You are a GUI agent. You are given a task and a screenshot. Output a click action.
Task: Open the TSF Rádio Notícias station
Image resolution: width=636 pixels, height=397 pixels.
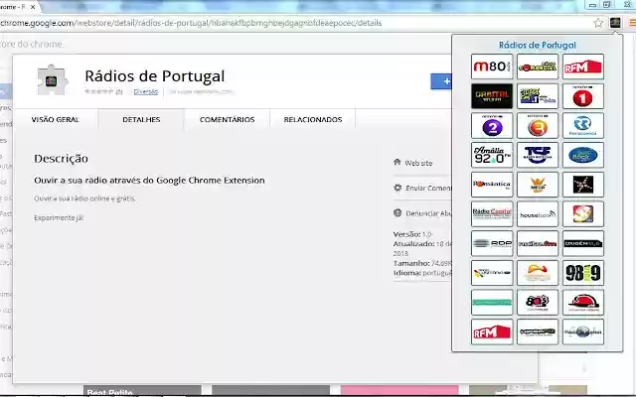[x=538, y=155]
